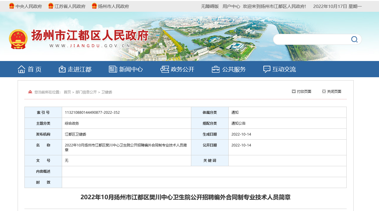Screen dimensions: 379x211
Task: Open the 新闻中心 menu
Action: (131, 69)
